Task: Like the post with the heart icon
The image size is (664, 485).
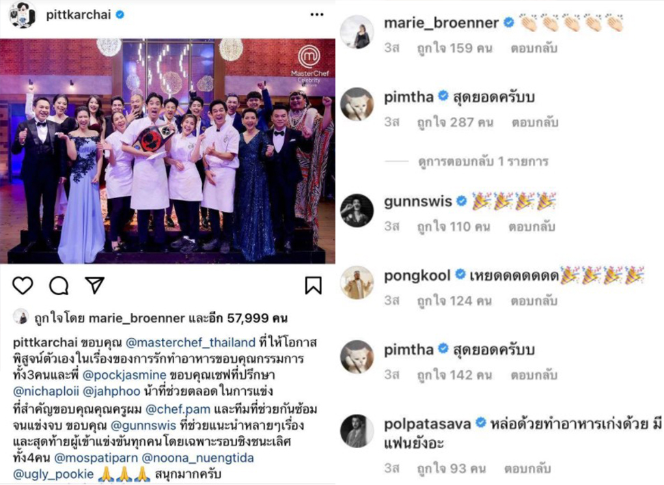Action: [23, 285]
